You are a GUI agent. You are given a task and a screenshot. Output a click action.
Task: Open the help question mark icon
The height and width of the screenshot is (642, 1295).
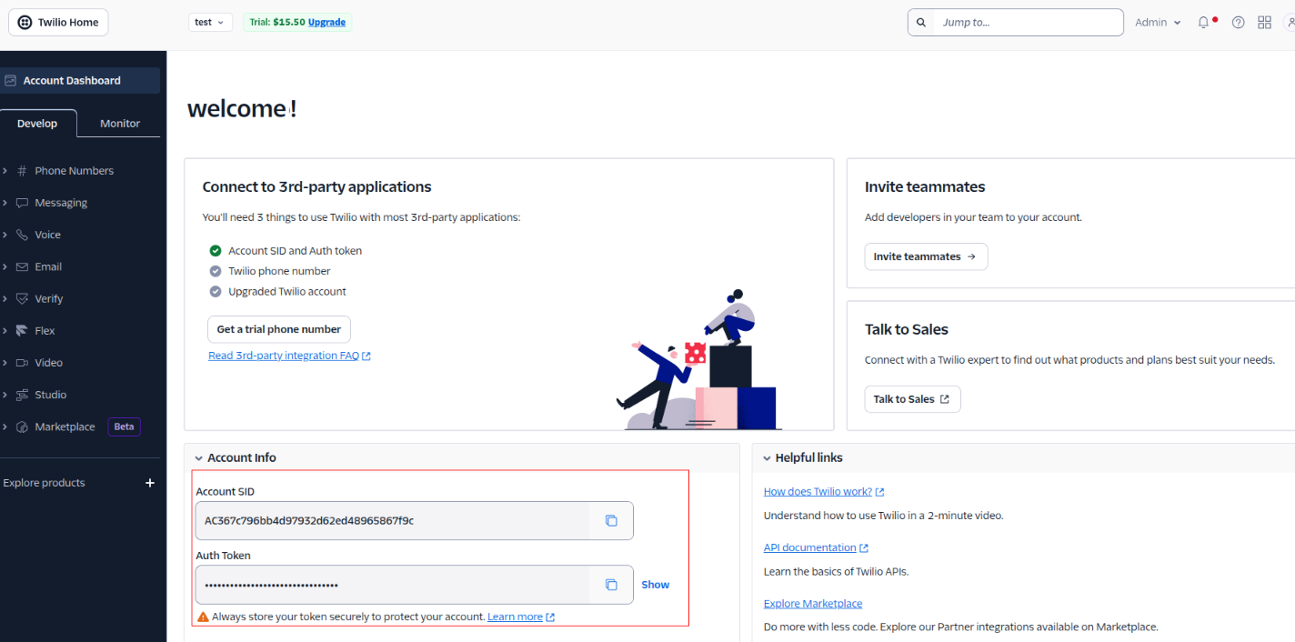(x=1238, y=23)
